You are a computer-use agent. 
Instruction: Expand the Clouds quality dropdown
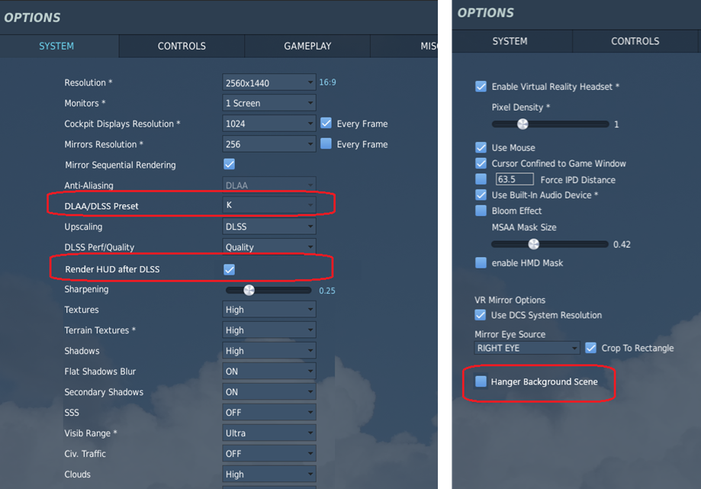(x=269, y=475)
